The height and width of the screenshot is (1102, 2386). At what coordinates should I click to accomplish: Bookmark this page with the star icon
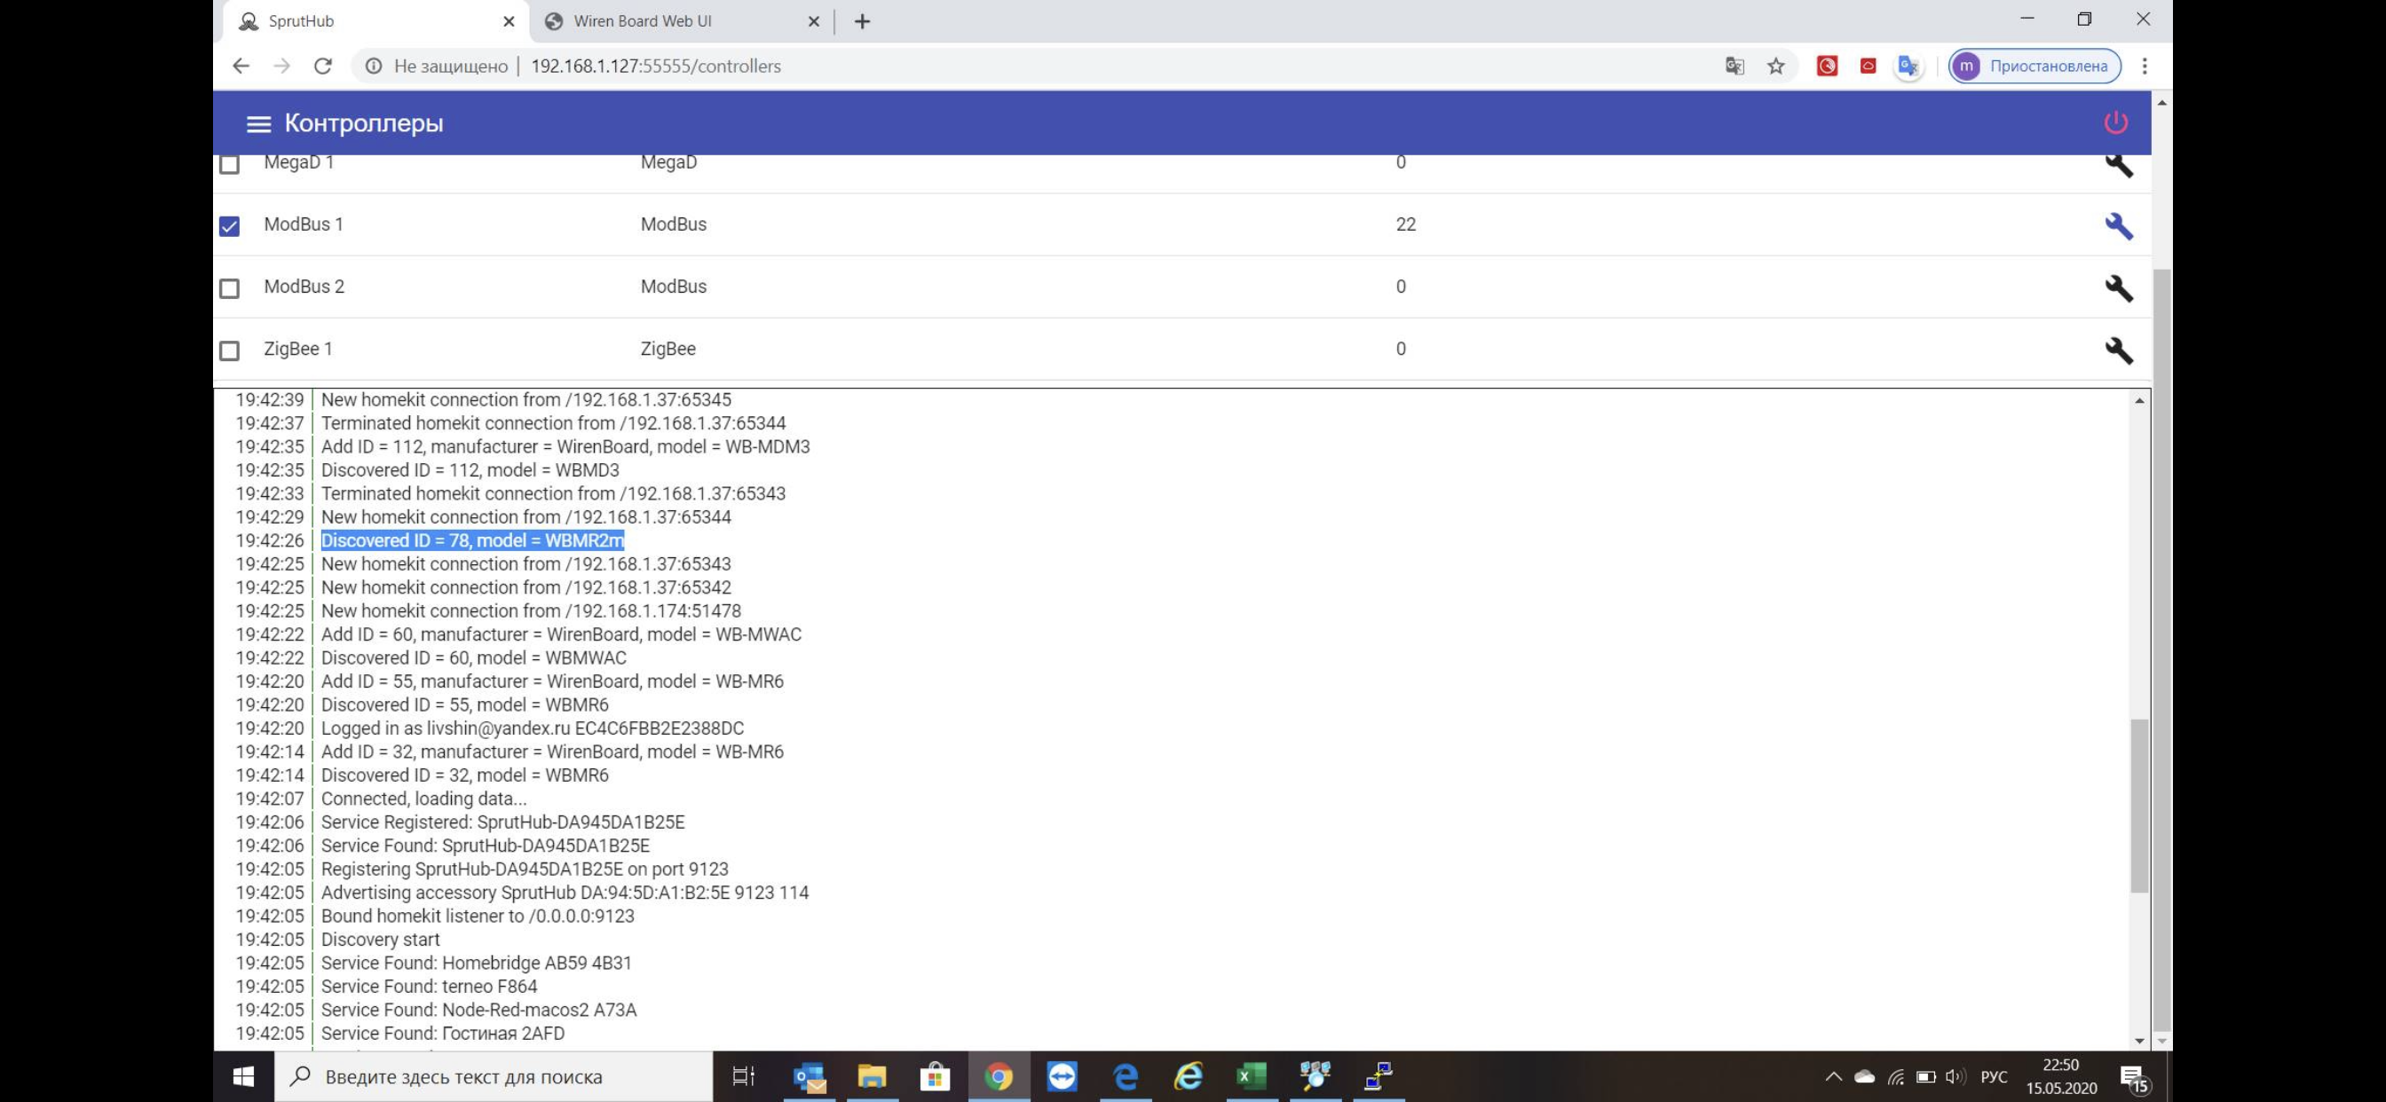coord(1774,66)
